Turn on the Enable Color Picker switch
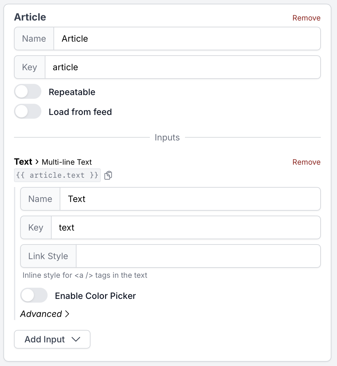Screen dimensions: 337x366 coord(34,295)
